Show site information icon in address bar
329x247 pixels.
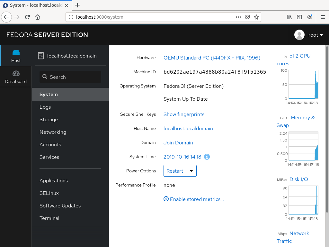pos(71,17)
